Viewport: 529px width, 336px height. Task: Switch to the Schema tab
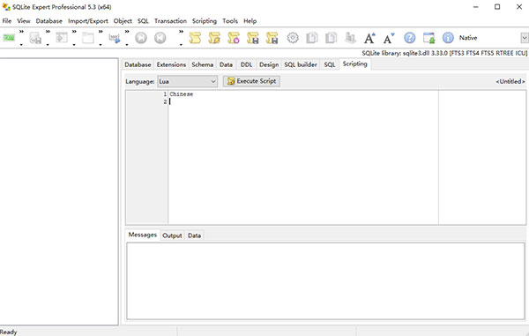coord(203,64)
